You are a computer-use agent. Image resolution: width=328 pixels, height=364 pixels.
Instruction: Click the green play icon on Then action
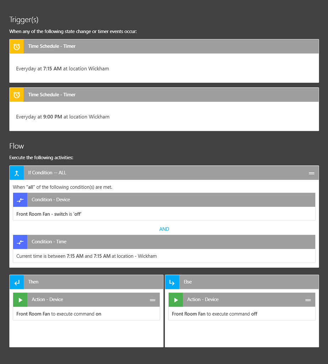[x=20, y=300]
